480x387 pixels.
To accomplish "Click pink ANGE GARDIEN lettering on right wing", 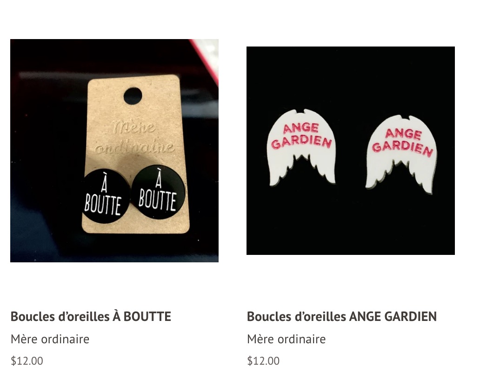I will click(403, 142).
